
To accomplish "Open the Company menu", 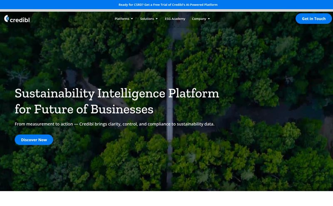I will (199, 19).
